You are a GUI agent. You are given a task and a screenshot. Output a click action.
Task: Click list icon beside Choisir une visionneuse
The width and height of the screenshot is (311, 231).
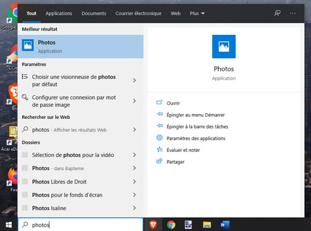point(25,77)
